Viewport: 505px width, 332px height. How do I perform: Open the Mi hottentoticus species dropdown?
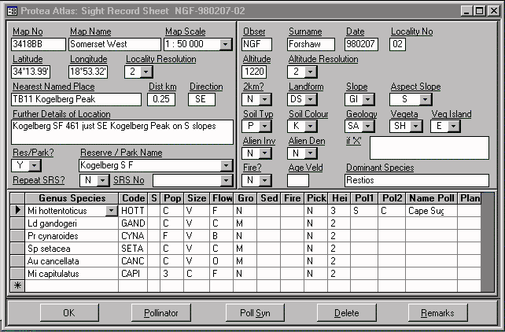[x=112, y=211]
